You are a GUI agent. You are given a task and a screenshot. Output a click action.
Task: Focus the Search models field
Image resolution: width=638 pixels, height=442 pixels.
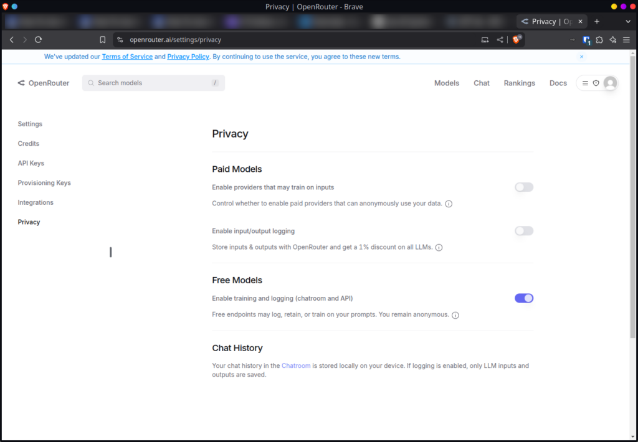click(153, 83)
